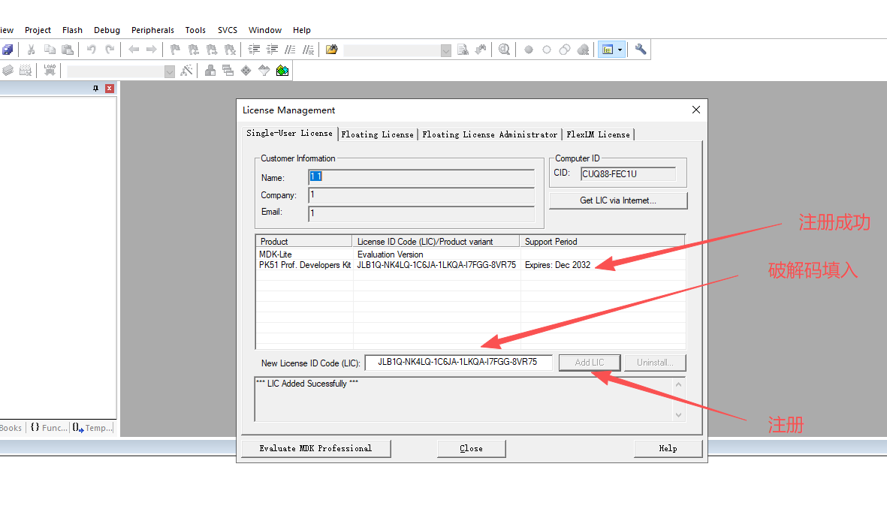This screenshot has height=512, width=887.
Task: Open the SVCS menu
Action: (228, 30)
